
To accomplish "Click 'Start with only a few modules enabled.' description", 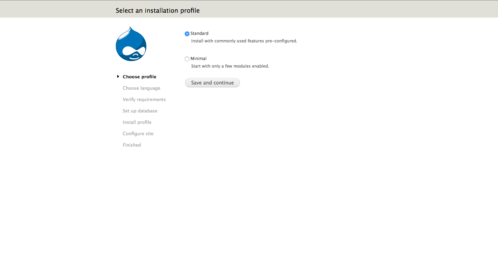I will [230, 66].
